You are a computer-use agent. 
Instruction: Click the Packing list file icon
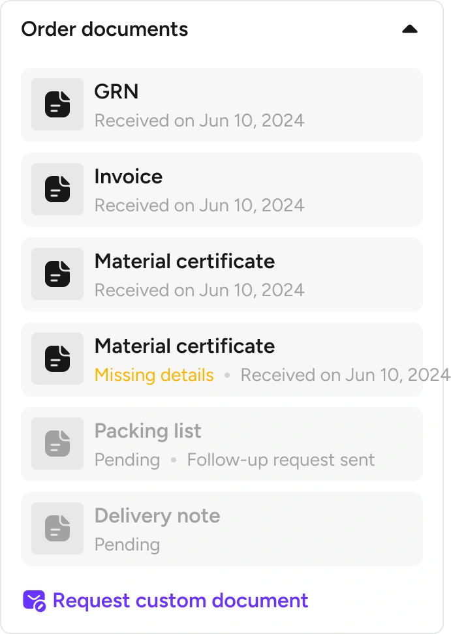[x=57, y=444]
